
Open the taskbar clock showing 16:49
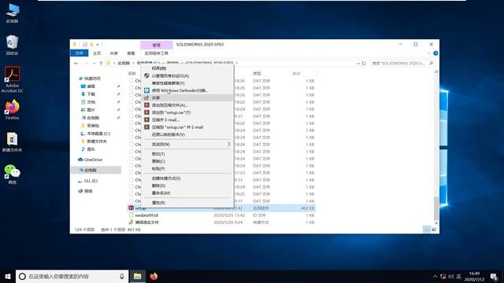tap(474, 276)
